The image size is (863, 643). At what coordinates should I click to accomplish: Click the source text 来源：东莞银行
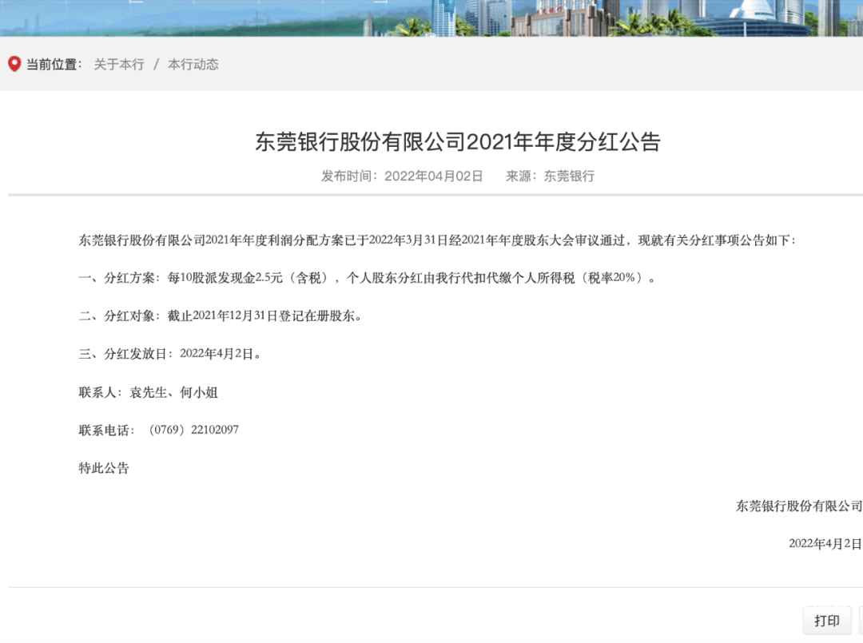[550, 176]
